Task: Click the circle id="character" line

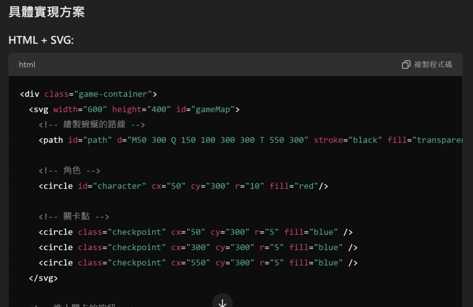Action: [x=183, y=186]
